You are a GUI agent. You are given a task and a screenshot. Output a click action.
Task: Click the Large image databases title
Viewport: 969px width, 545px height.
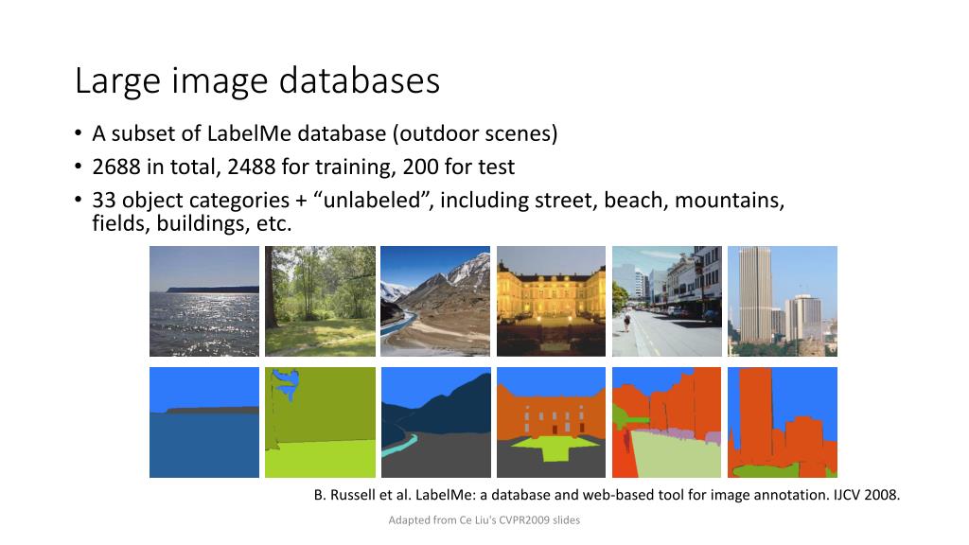[257, 81]
